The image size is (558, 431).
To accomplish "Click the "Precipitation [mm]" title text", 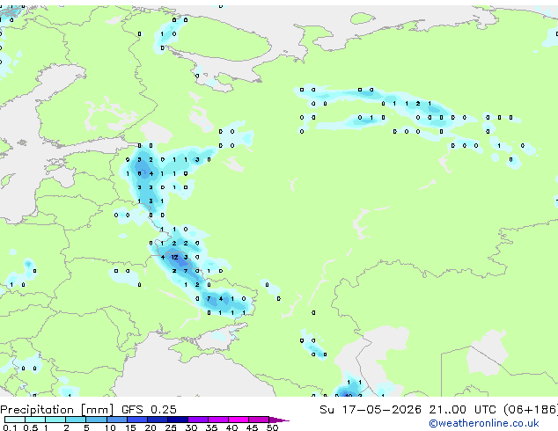I will tap(57, 410).
